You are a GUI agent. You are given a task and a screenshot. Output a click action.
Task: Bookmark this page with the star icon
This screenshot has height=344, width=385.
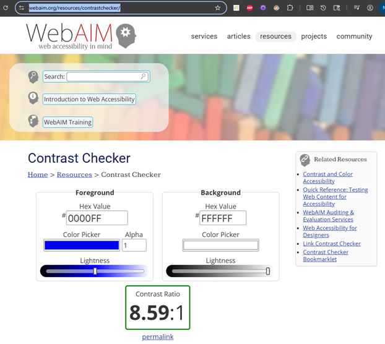coord(217,8)
